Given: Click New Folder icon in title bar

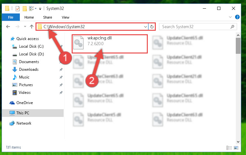Looking at the screenshot, I should (25, 9).
